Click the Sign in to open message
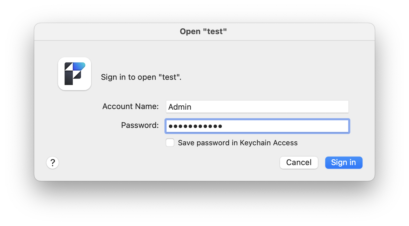This screenshot has height=226, width=409. 141,77
